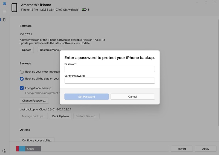
Task: Open the hamburger menu in sidebar
Action: tap(4, 12)
